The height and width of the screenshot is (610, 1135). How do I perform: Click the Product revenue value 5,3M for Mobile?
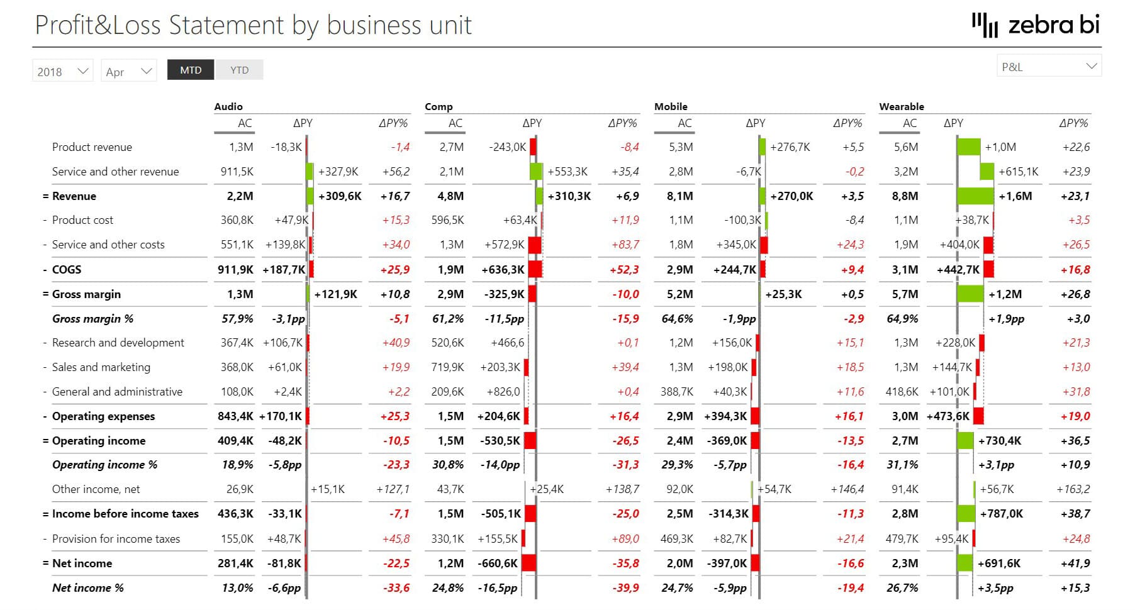pos(682,147)
